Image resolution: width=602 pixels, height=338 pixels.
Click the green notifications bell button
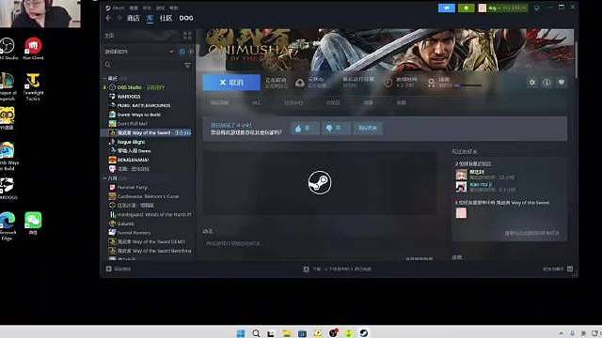click(x=467, y=8)
